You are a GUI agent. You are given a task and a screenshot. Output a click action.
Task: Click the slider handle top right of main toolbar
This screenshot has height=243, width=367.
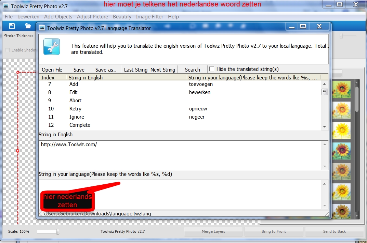[x=341, y=36]
